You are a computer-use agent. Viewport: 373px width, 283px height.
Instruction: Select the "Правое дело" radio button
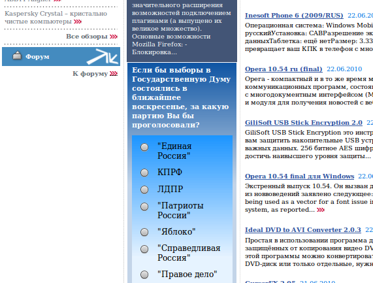[144, 275]
